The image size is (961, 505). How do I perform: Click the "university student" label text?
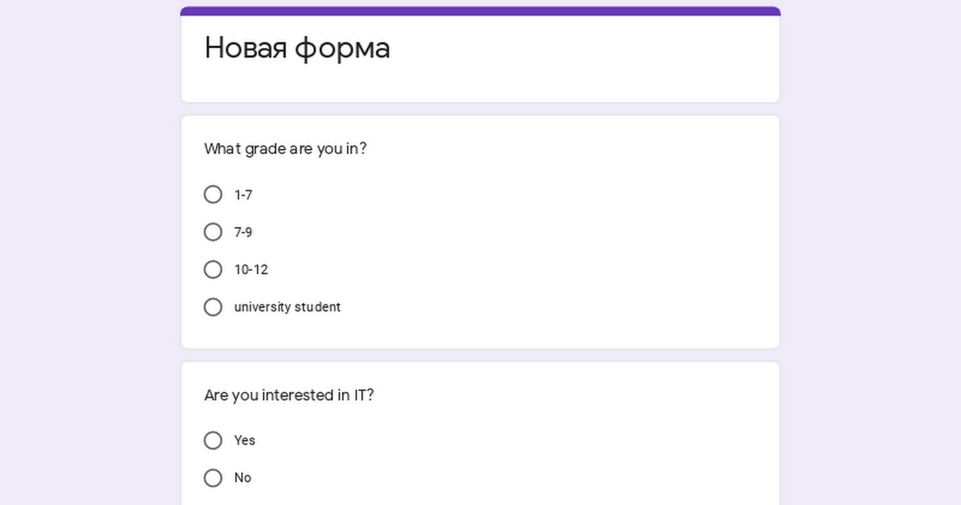[287, 307]
